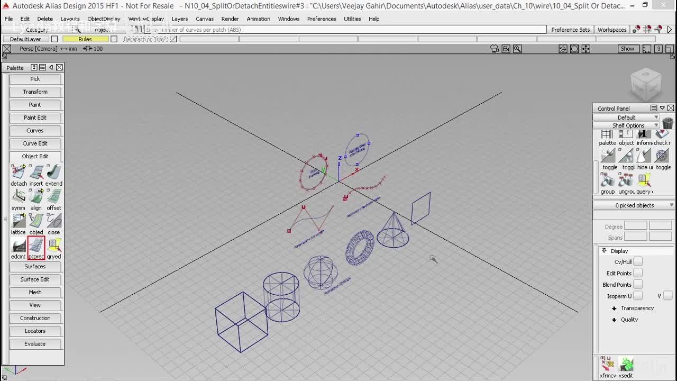Click the Control Panel menu lines icon

click(654, 108)
